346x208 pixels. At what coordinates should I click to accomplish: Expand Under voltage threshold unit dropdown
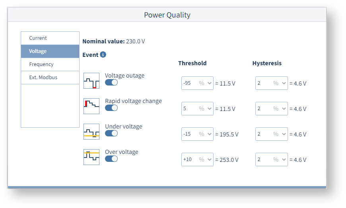pyautogui.click(x=206, y=134)
